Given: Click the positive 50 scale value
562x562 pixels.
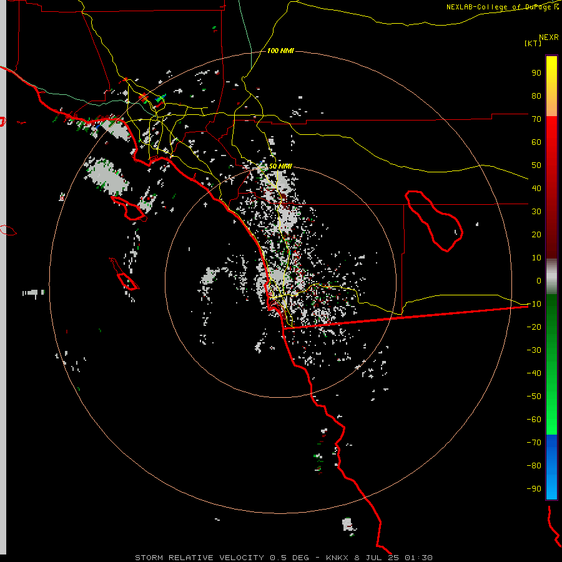Looking at the screenshot, I should (x=536, y=165).
